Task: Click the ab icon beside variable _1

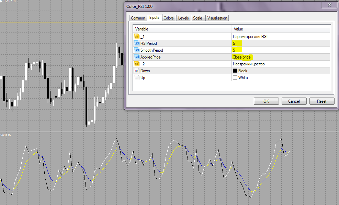Action: pos(137,36)
